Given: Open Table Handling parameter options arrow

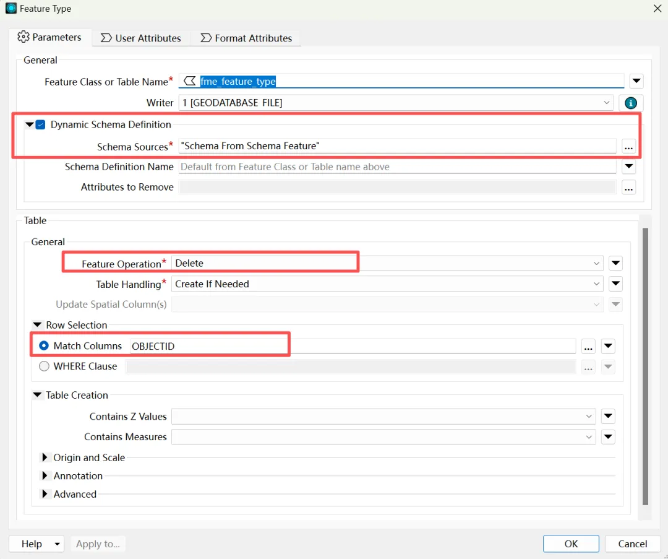Looking at the screenshot, I should click(x=615, y=284).
